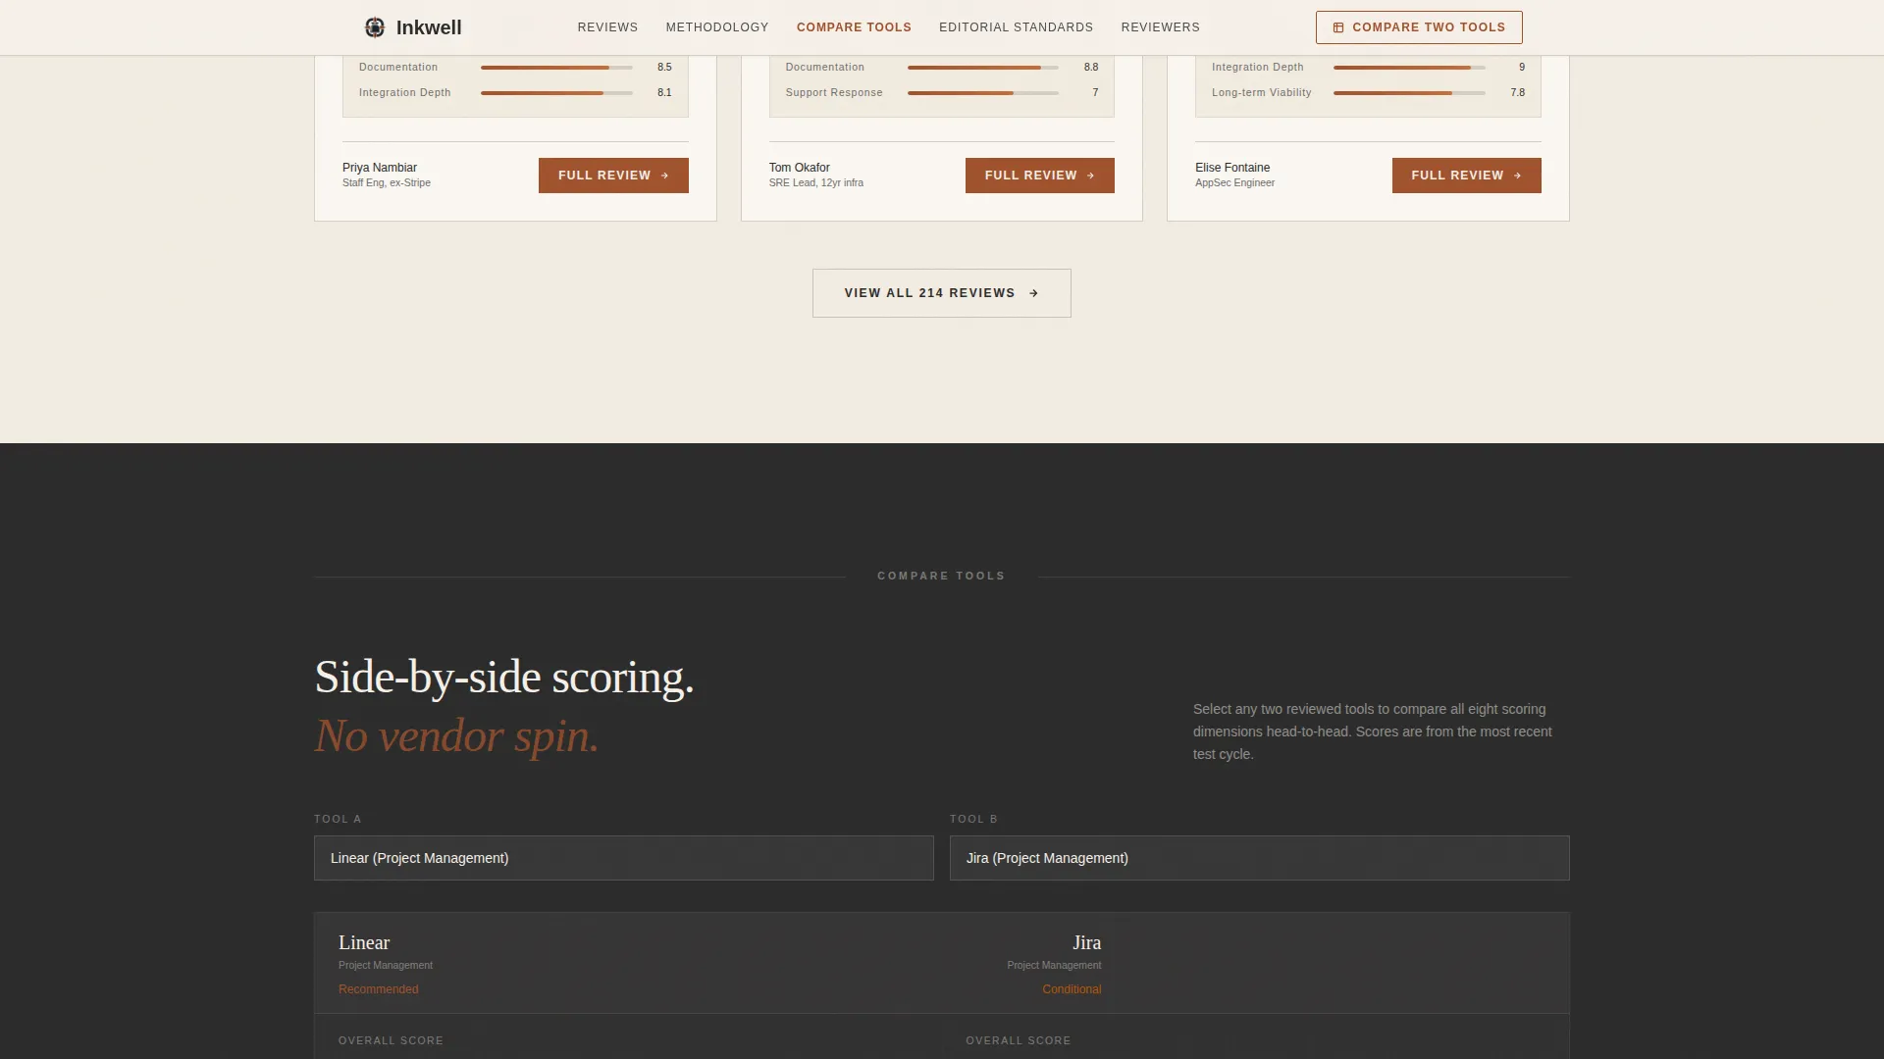The height and width of the screenshot is (1059, 1884).
Task: Click reviewer name Tom Okafor
Action: coord(799,168)
